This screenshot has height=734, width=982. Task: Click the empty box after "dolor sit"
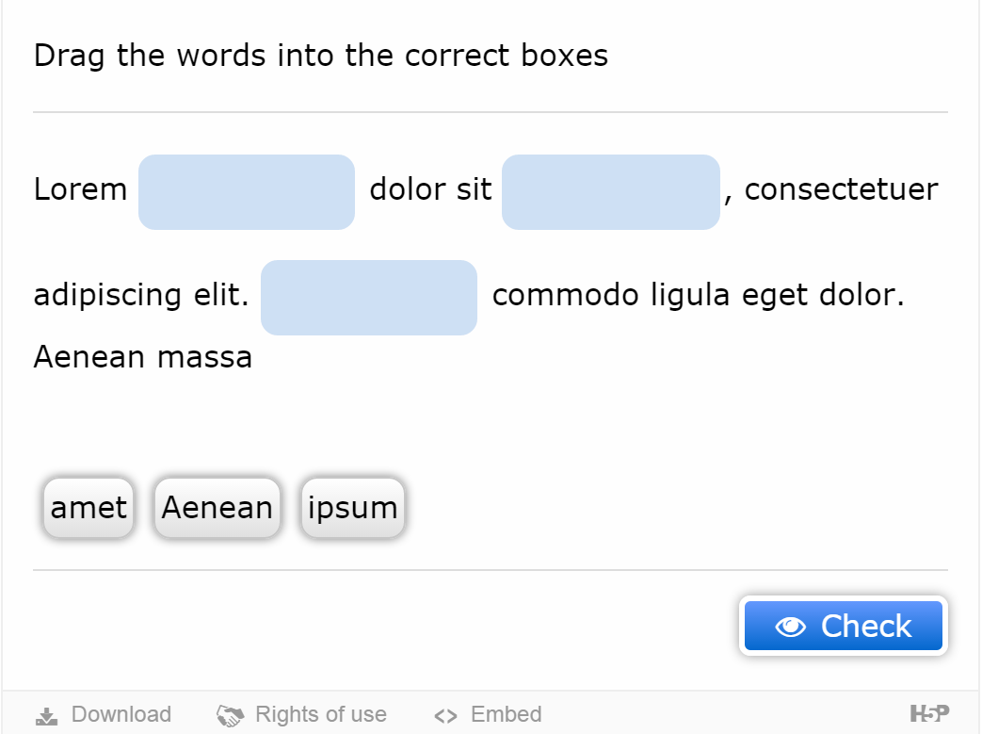coord(611,192)
